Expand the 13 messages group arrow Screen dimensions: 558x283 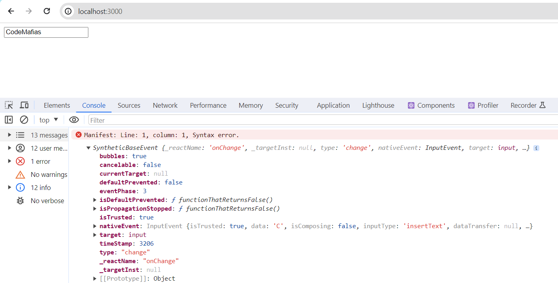(x=10, y=135)
